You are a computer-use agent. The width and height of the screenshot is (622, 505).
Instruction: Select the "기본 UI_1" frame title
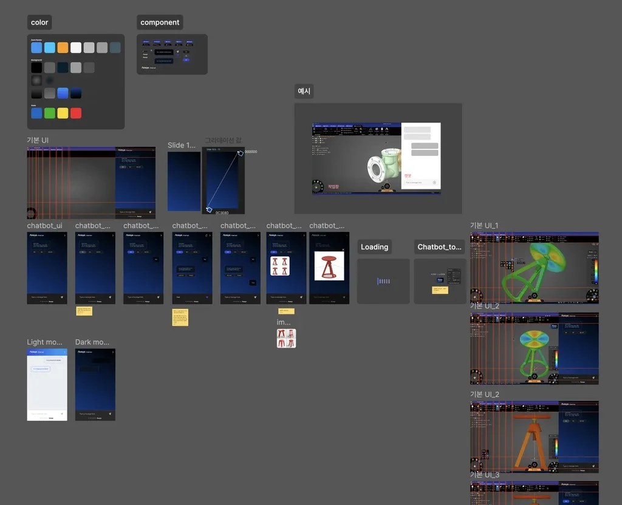click(x=484, y=226)
